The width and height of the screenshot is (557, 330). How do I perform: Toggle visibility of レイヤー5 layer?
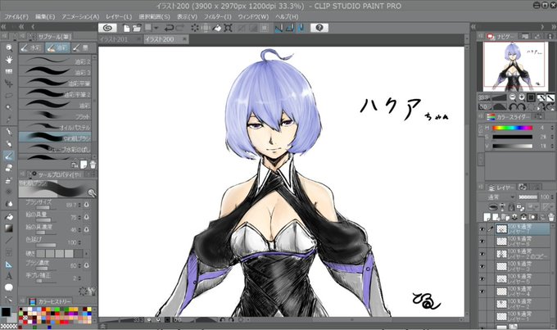tap(482, 279)
